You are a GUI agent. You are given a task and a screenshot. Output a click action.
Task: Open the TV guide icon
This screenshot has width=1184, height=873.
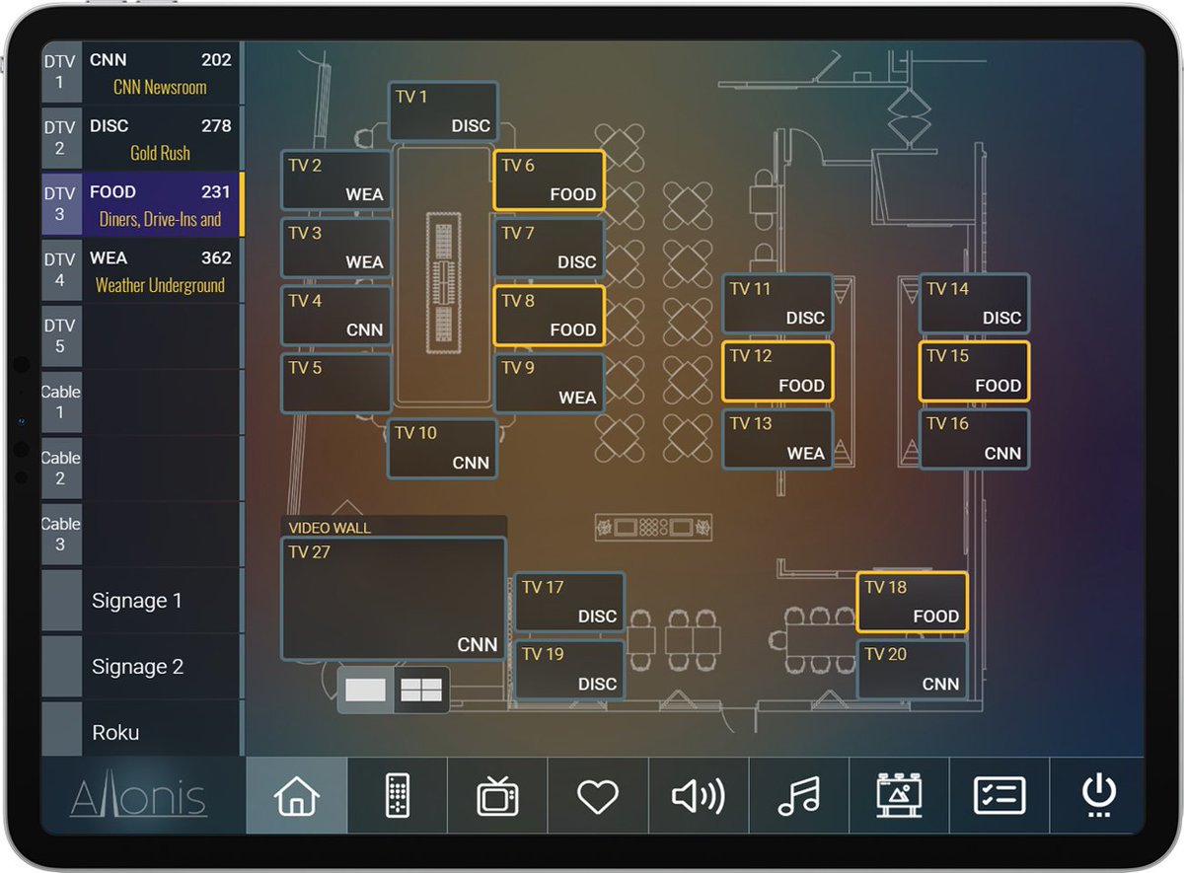[497, 795]
